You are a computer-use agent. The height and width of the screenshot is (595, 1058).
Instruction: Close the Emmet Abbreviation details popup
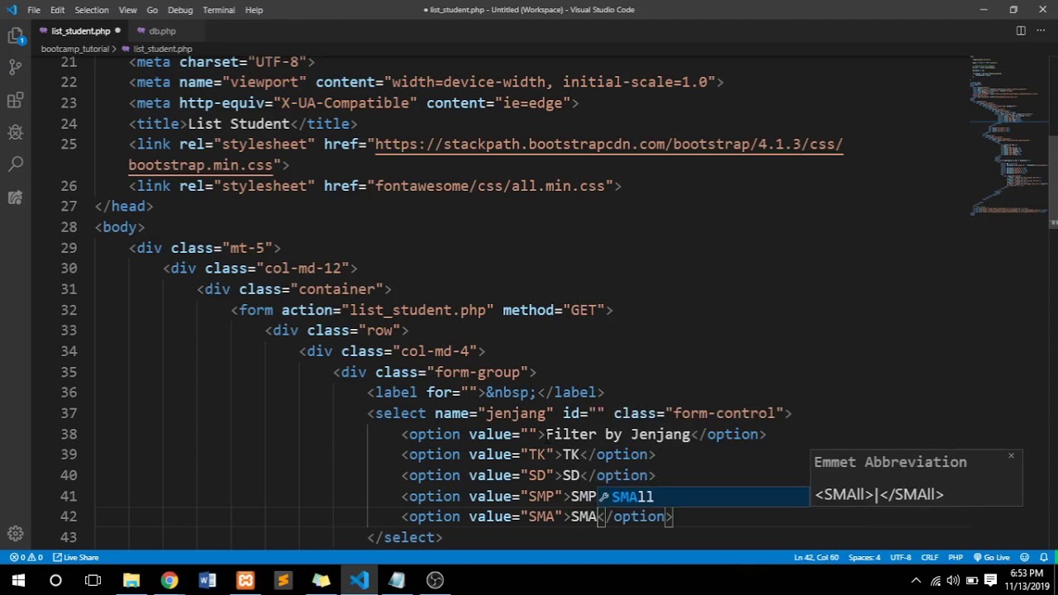click(1011, 455)
